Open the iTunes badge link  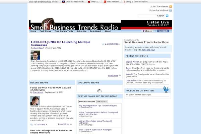click(x=147, y=31)
